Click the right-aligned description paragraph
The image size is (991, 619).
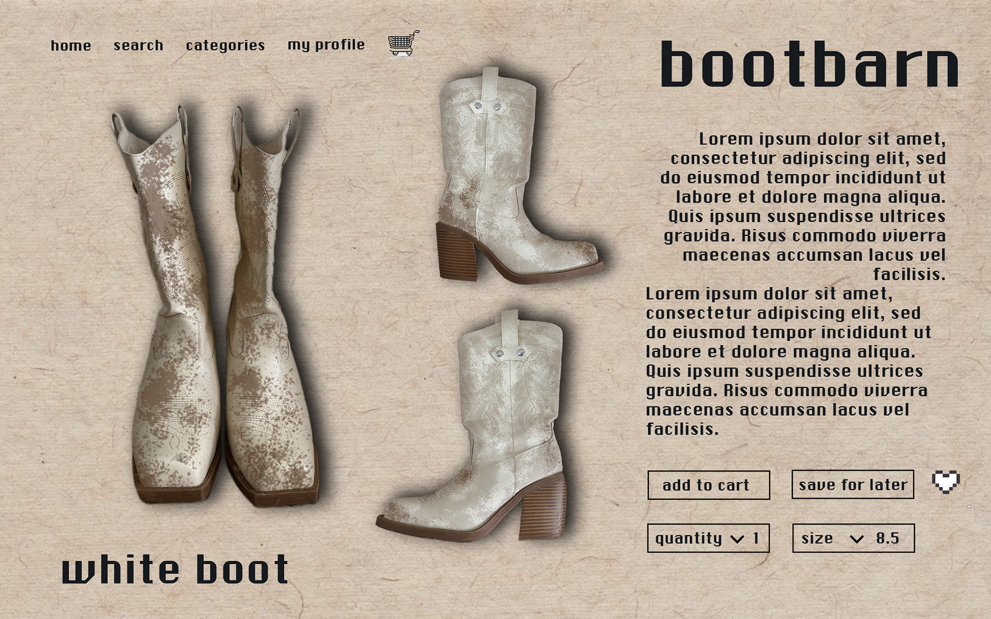click(805, 206)
